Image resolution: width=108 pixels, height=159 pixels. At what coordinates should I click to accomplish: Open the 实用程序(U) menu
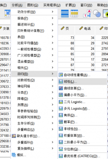(x=52, y=5)
